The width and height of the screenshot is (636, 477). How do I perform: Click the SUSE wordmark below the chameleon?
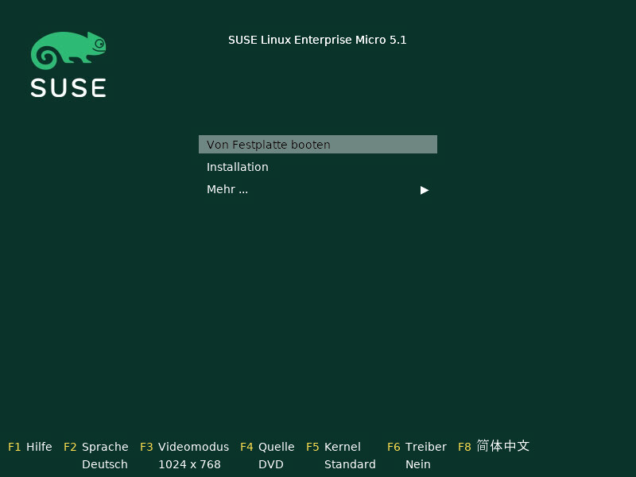pos(68,87)
